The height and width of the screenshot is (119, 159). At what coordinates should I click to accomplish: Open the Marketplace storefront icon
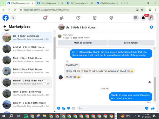95,18
